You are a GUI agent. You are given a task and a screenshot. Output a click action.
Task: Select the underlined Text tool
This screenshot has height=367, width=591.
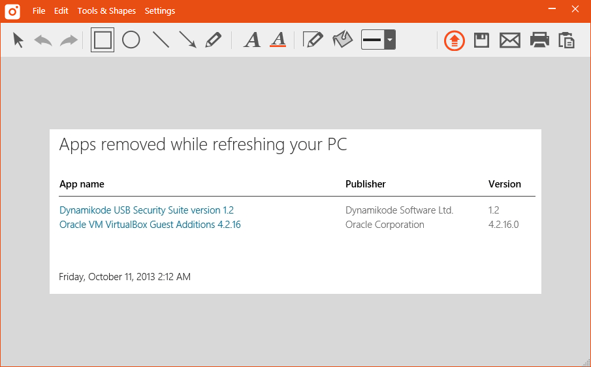[278, 40]
